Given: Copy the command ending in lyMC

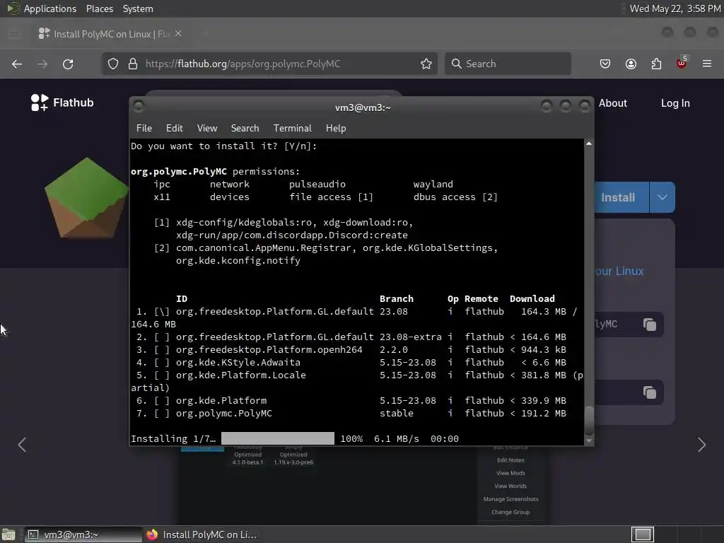Looking at the screenshot, I should 650,324.
